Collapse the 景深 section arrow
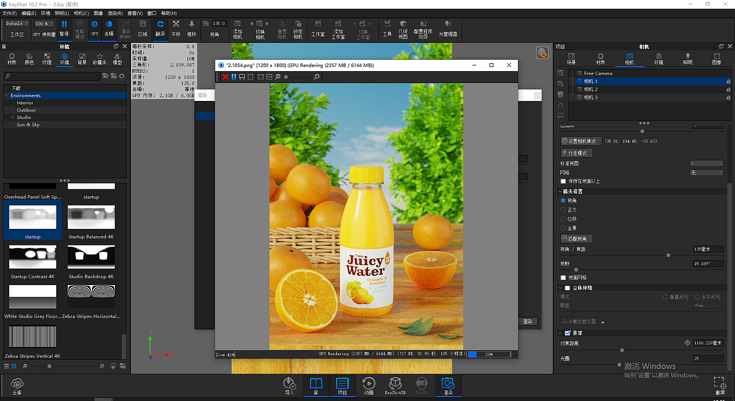This screenshot has height=401, width=735. tap(560, 333)
